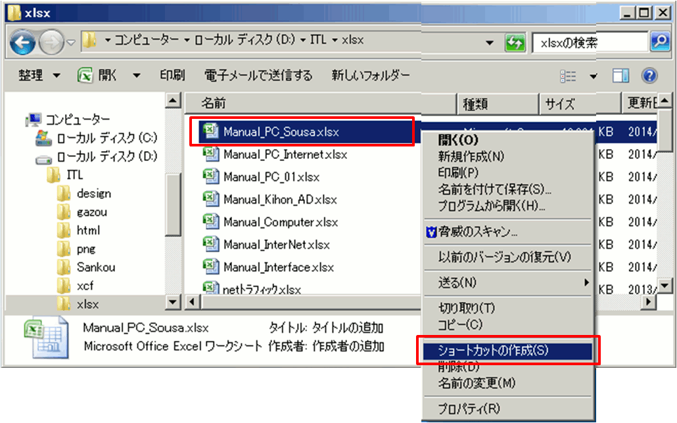Select プロパティ(R) in the context menu
This screenshot has width=677, height=423.
[x=469, y=409]
